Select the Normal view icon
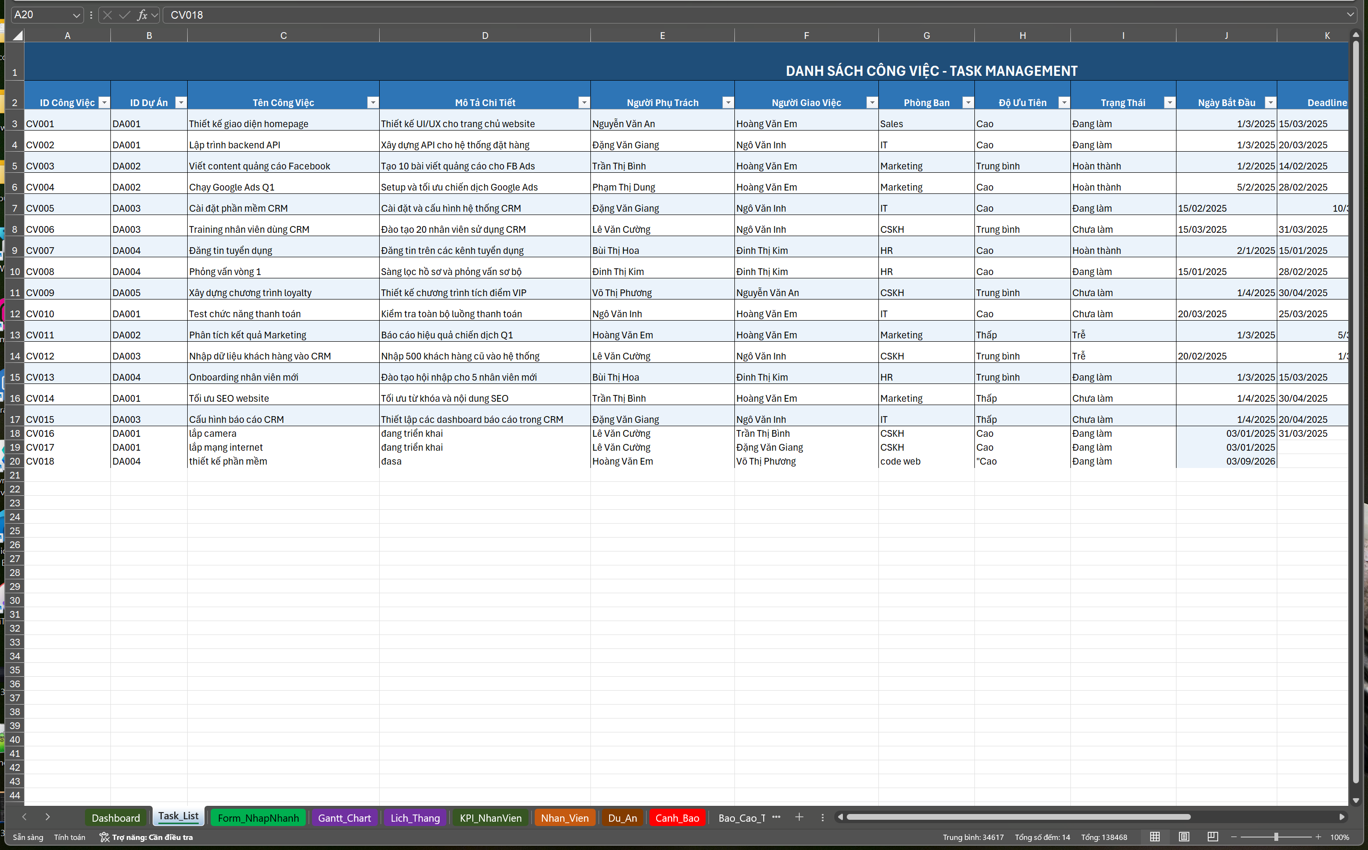Screen dimensions: 1368x850 tap(1155, 837)
